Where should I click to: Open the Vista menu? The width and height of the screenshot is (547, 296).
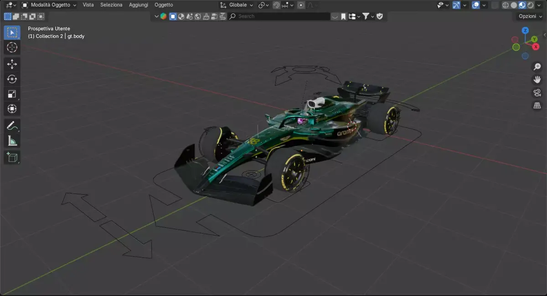tap(88, 5)
